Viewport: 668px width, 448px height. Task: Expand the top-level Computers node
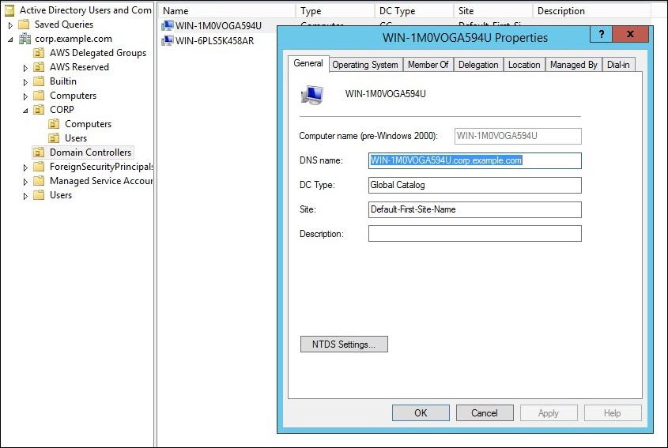[25, 96]
